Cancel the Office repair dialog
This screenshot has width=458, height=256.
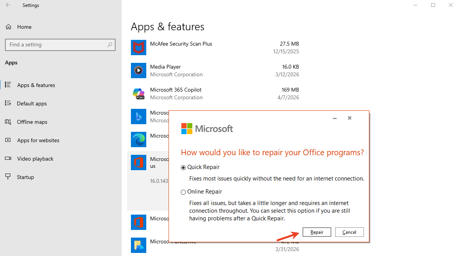point(349,232)
